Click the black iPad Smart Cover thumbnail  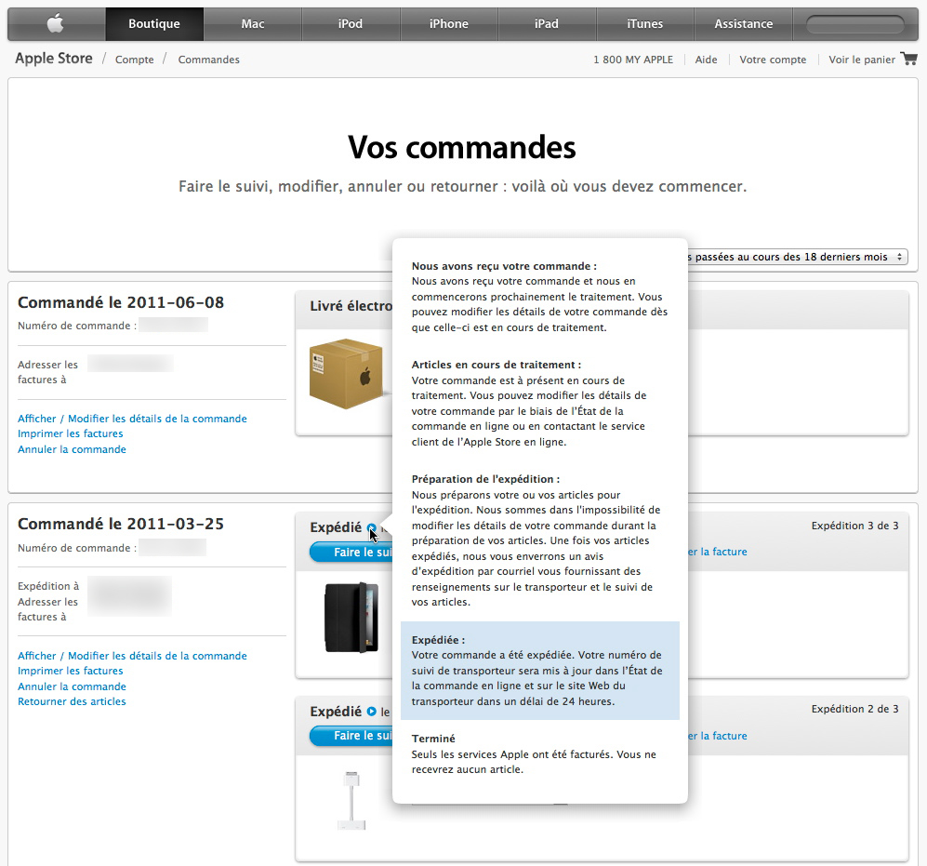point(351,618)
